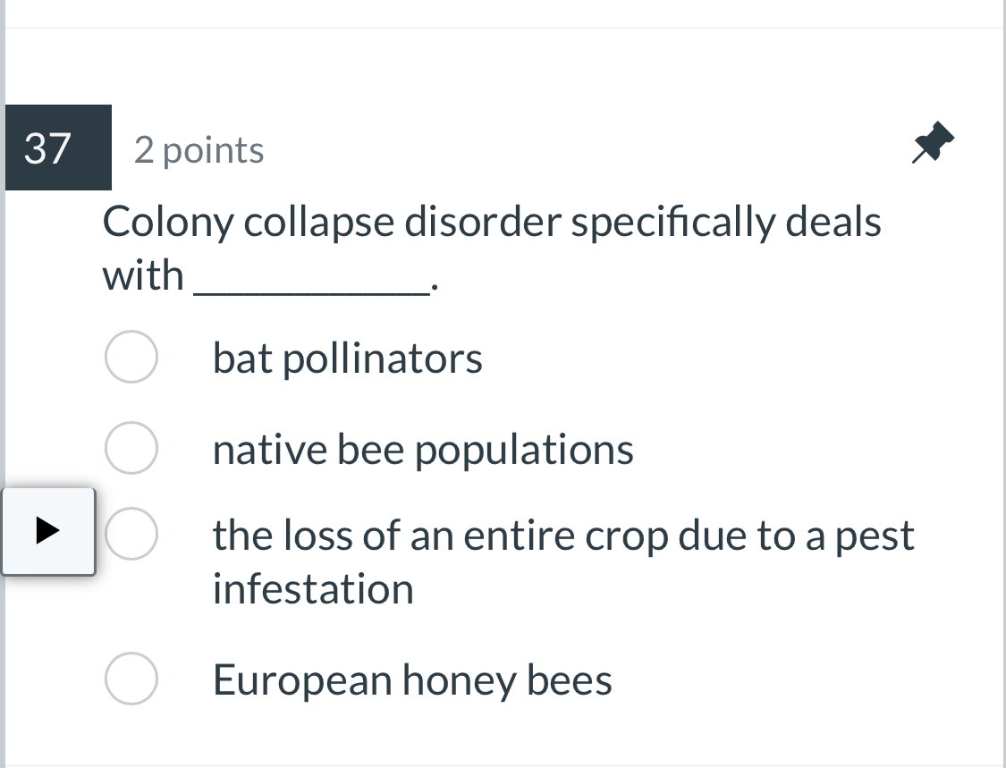1006x768 pixels.
Task: Click the 'infestation' text in the third option
Action: click(x=313, y=589)
